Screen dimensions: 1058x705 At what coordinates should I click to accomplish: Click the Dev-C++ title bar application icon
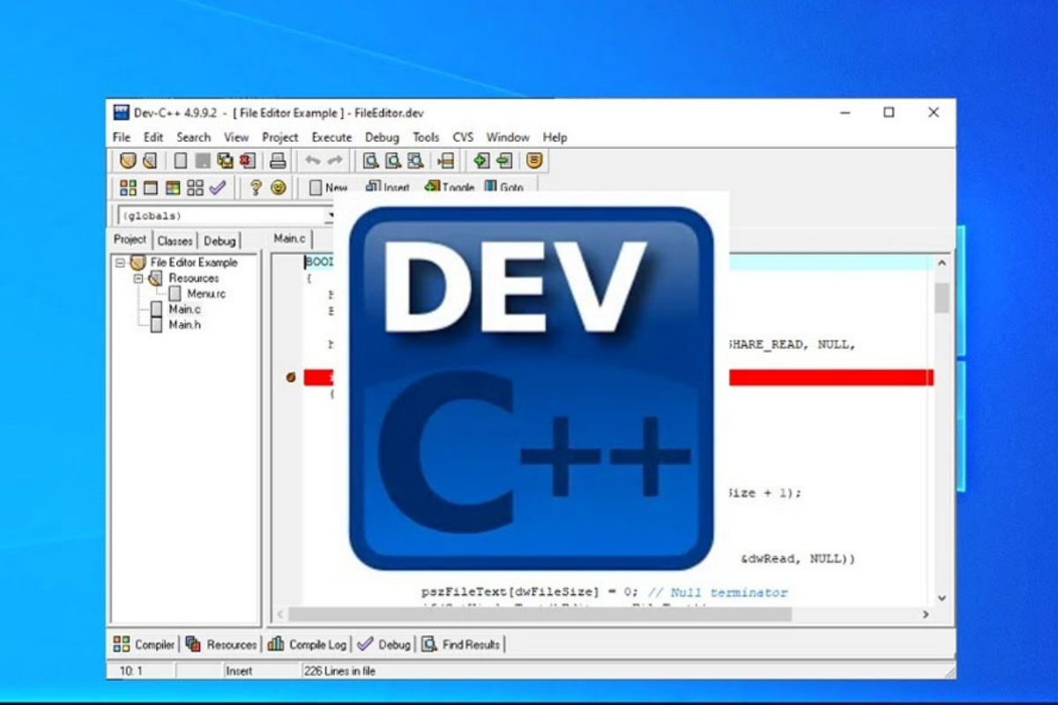[122, 113]
